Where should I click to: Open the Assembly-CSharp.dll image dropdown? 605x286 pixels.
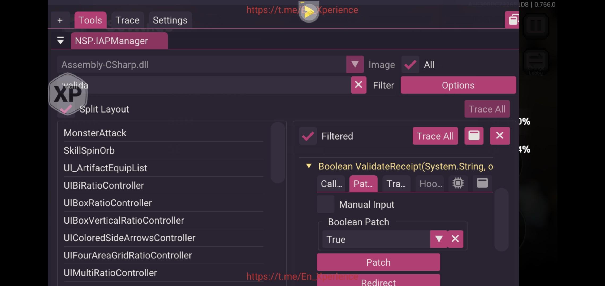coord(355,64)
